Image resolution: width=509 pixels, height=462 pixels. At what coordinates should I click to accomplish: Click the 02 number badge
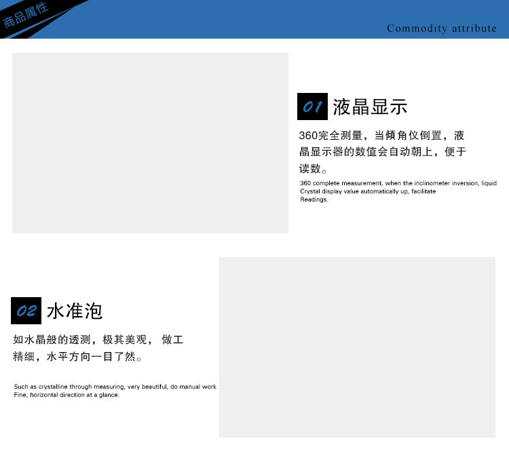[x=26, y=311]
